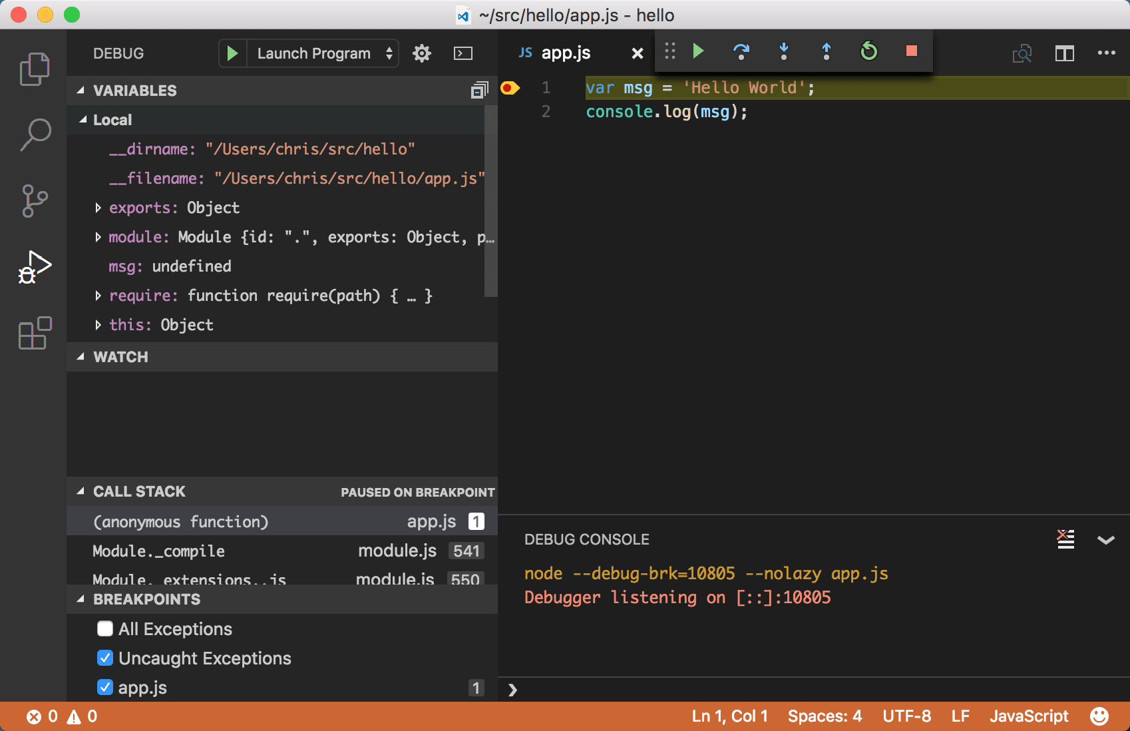
Task: Open debug configuration gear icon
Action: [422, 53]
